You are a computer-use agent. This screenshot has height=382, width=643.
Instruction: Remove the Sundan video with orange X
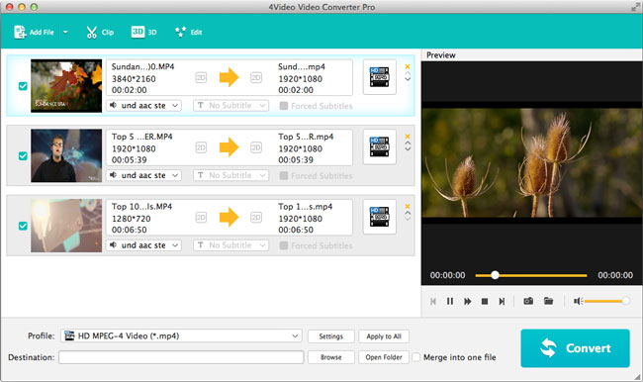(x=408, y=66)
